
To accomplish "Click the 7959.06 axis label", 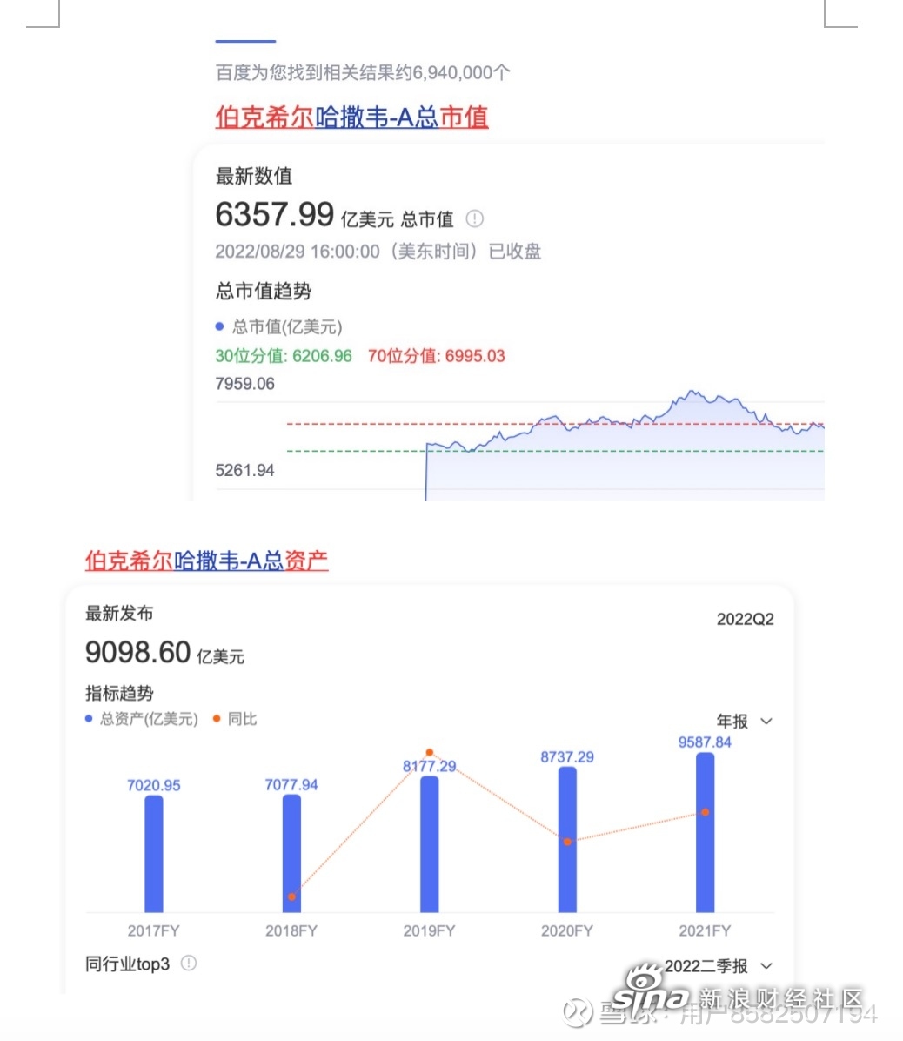I will coord(244,384).
